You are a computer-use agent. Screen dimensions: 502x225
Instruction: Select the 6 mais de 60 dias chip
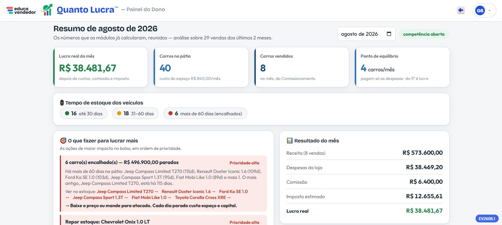click(x=205, y=113)
